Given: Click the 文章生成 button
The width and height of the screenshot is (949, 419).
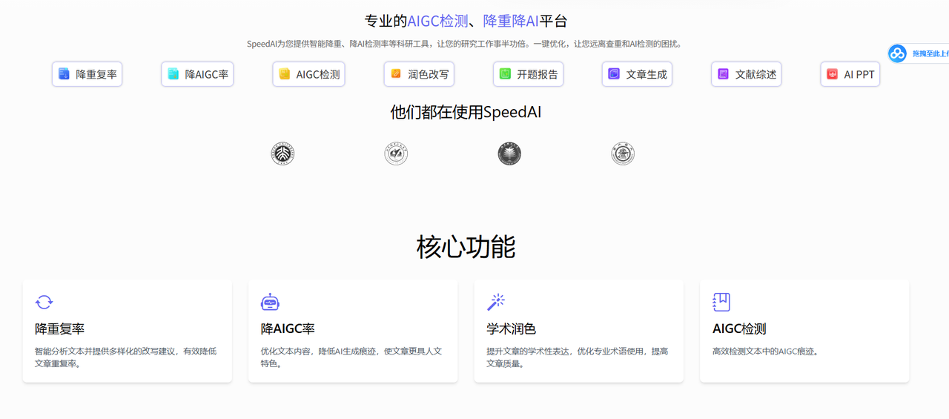Looking at the screenshot, I should 637,74.
